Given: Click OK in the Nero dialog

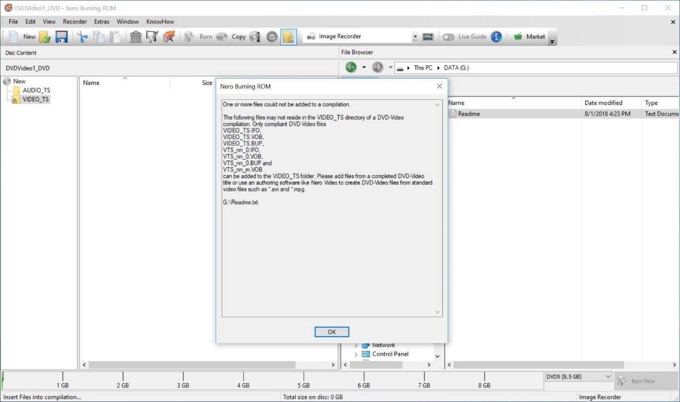Looking at the screenshot, I should point(332,332).
